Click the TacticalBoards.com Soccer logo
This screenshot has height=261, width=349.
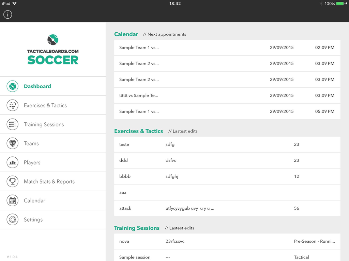pyautogui.click(x=52, y=49)
